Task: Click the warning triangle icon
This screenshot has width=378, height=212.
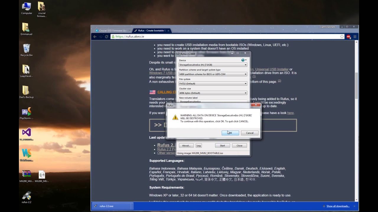Action: click(x=175, y=117)
